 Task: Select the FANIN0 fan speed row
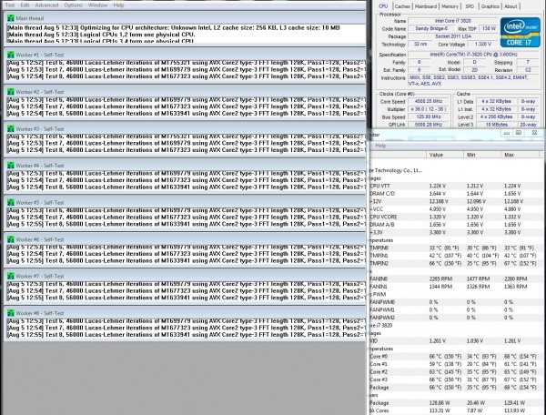pos(456,278)
